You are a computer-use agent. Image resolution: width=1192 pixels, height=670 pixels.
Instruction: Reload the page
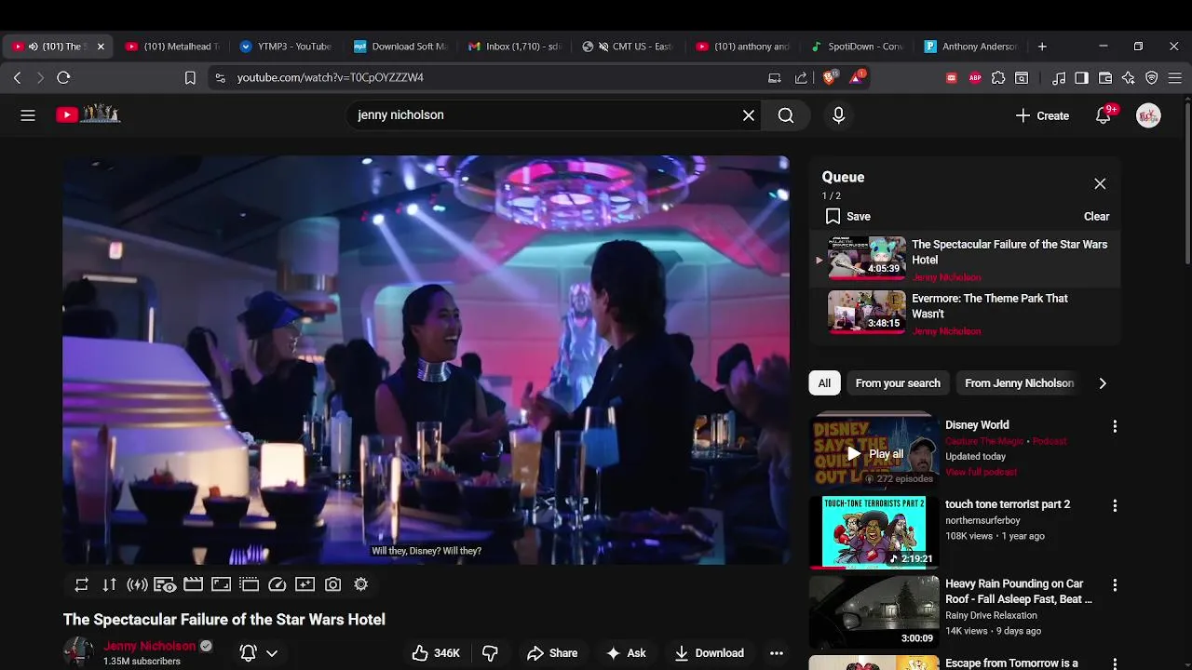point(63,78)
